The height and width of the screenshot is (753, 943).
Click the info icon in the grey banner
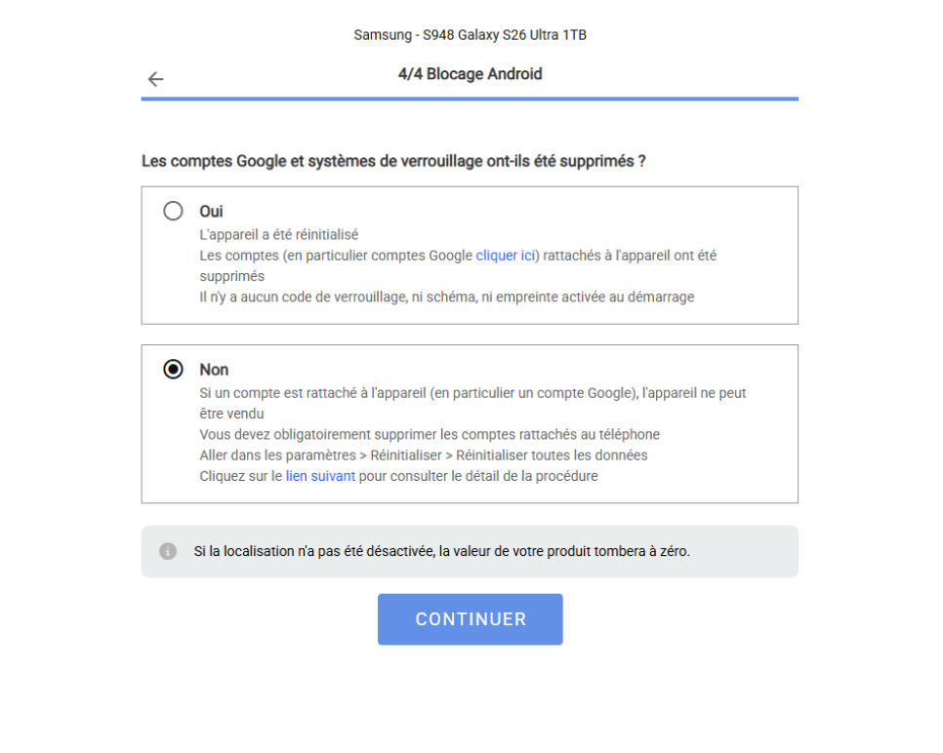(168, 552)
